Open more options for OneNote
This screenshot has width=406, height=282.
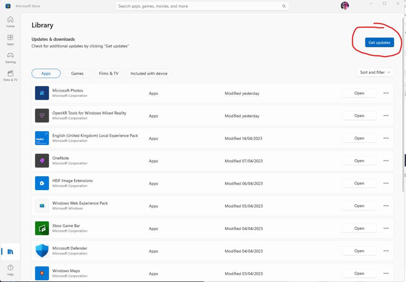386,161
